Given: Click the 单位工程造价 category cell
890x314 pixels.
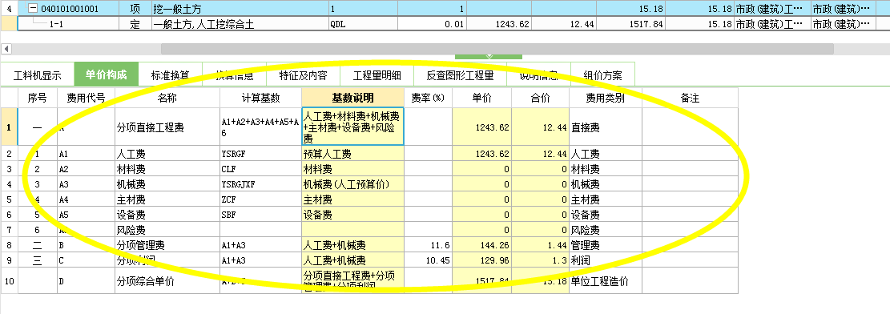Looking at the screenshot, I should [x=606, y=281].
